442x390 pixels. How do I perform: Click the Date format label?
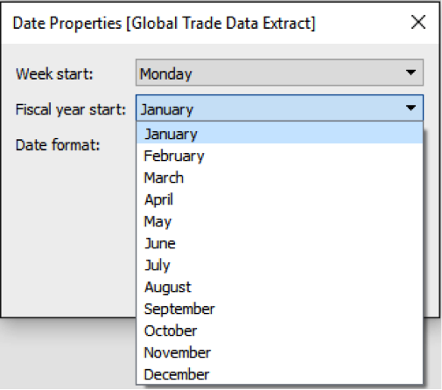(58, 145)
